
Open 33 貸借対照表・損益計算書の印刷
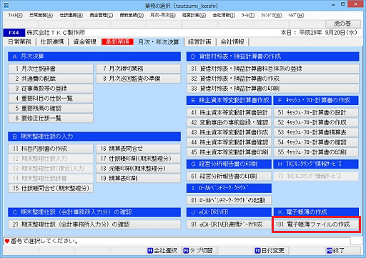click(273, 89)
